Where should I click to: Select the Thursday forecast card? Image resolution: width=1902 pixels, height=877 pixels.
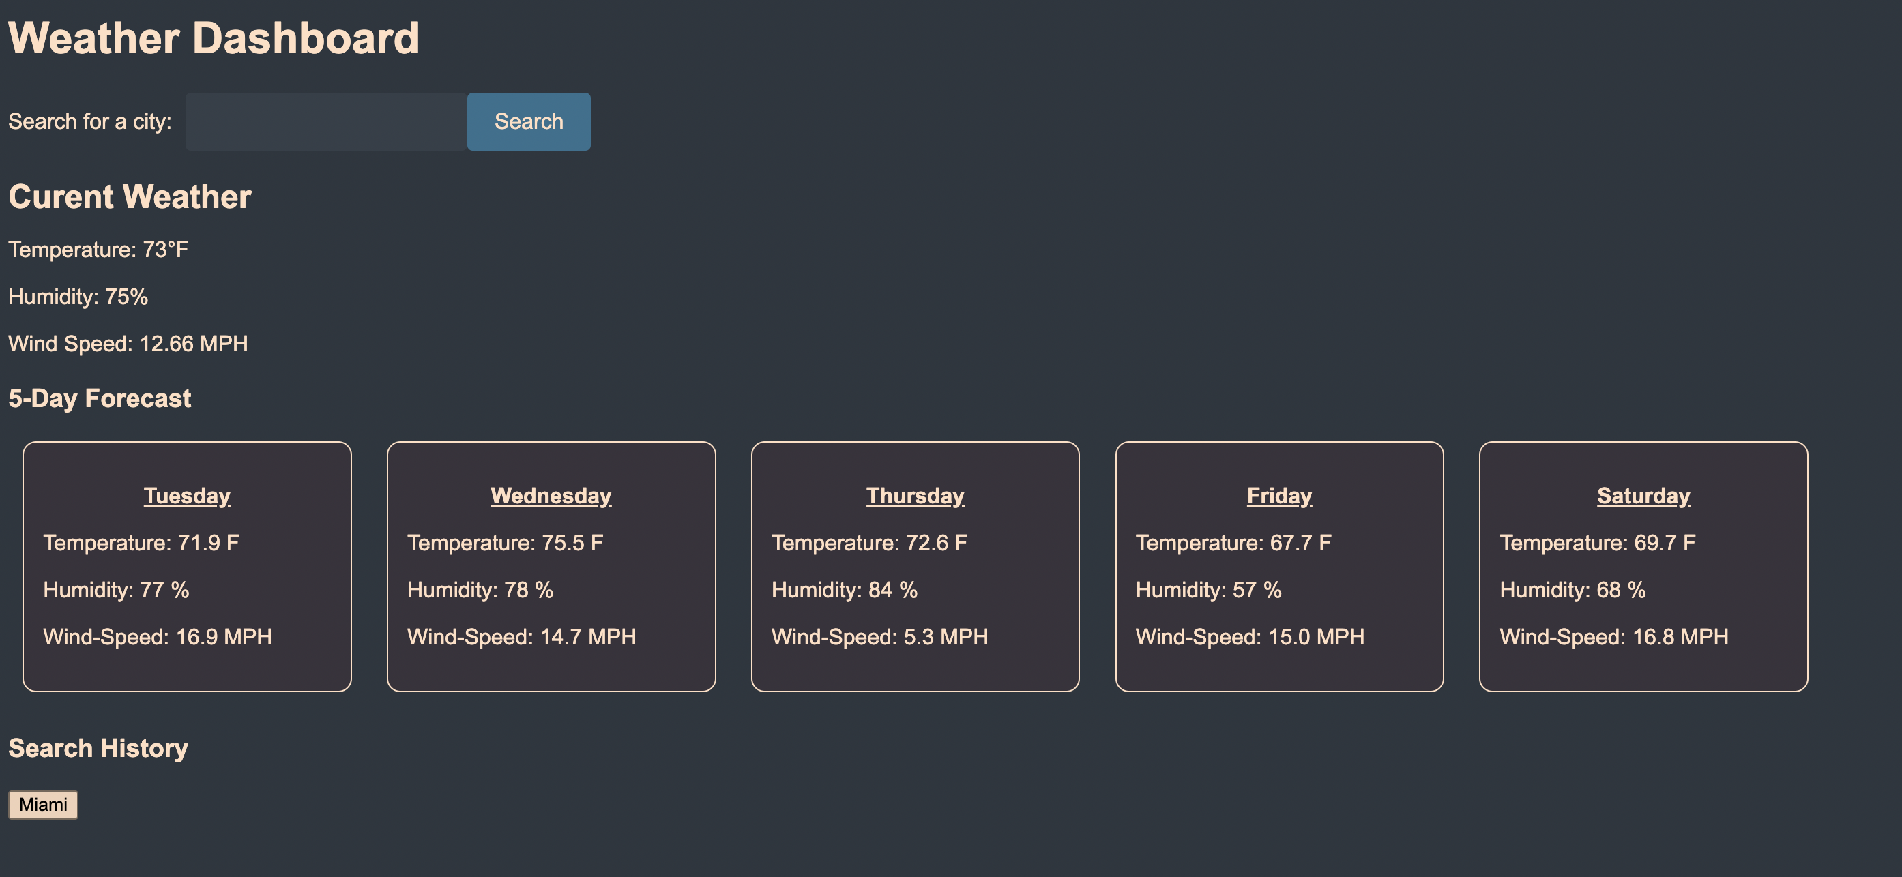point(915,567)
